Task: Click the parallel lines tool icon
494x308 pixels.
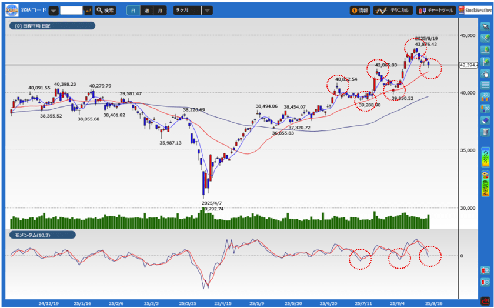Action: [x=486, y=85]
